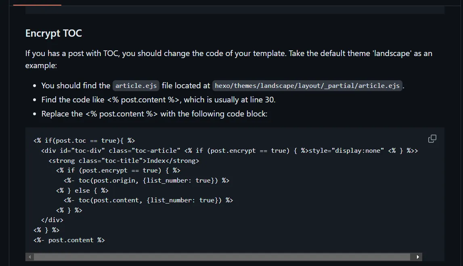This screenshot has height=266, width=463.
Task: Click the inline "article.ejs" code label
Action: click(136, 86)
